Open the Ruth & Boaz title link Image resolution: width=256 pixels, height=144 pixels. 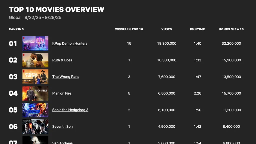coord(62,60)
